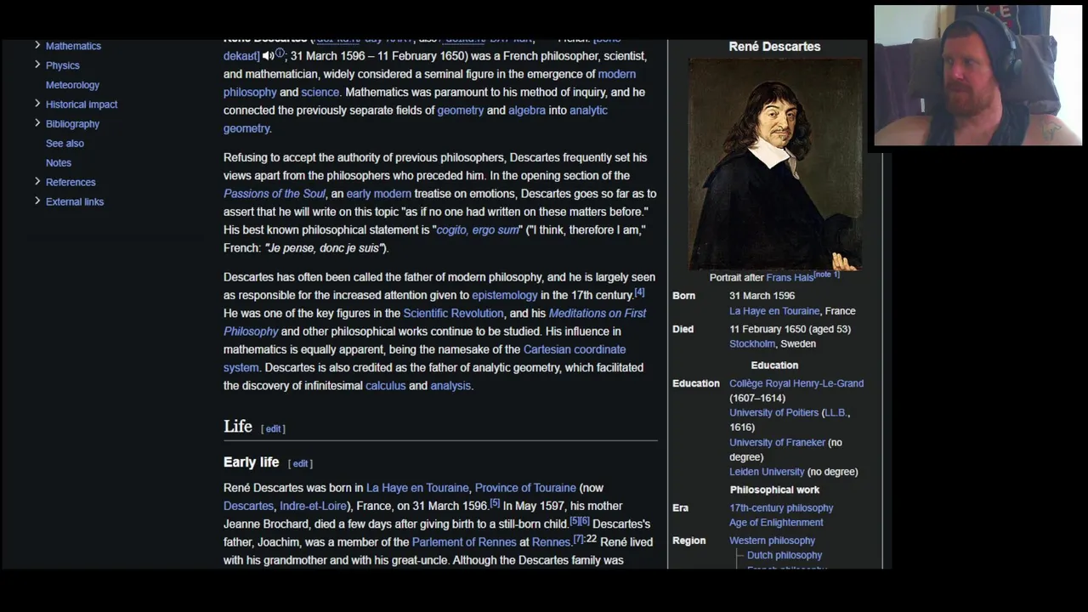Screen dimensions: 1088x612
Task: Expand the Historical impact contents section
Action: point(37,104)
